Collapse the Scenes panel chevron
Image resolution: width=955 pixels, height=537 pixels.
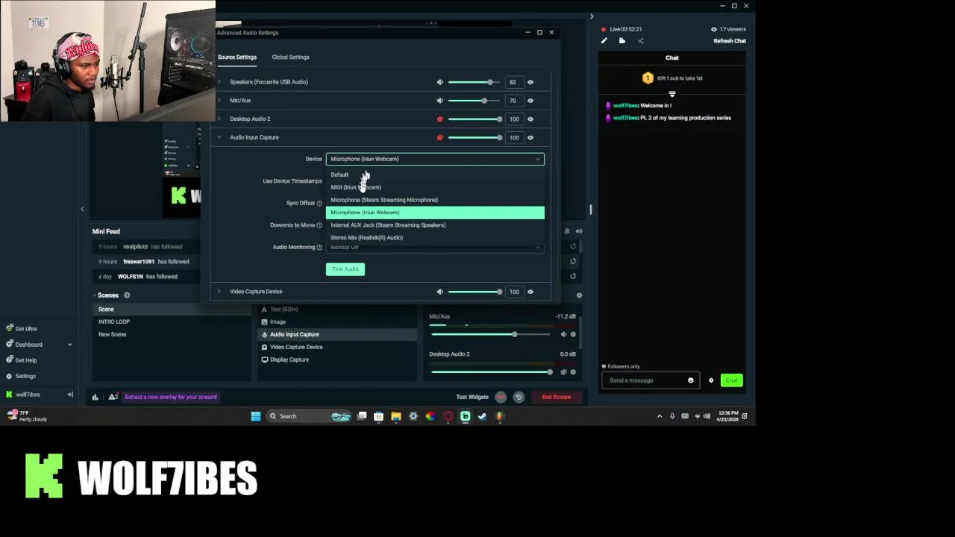[x=93, y=295]
